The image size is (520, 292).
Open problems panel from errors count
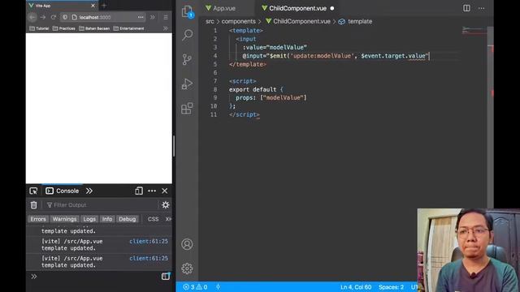(195, 287)
